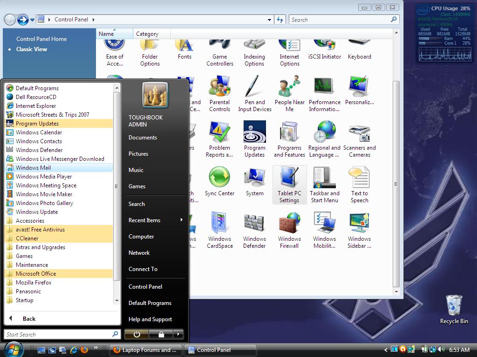
Task: Open the Fonts folder icon
Action: click(x=184, y=50)
